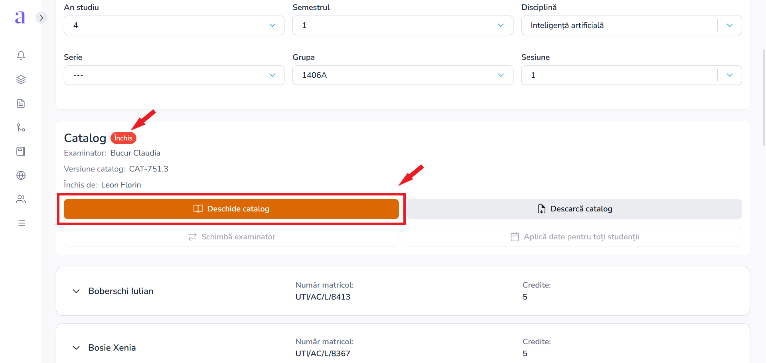Viewport: 766px width, 363px height.
Task: Click Schimbă examinator button
Action: 231,237
